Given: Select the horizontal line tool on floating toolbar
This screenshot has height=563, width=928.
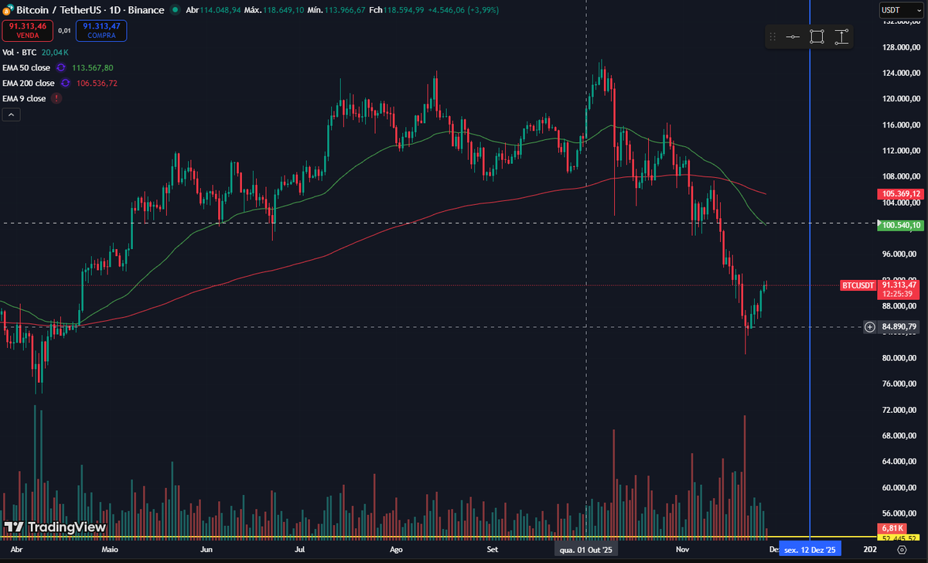Looking at the screenshot, I should (x=793, y=36).
